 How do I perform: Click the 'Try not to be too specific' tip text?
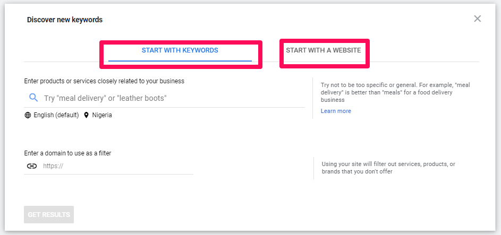coord(395,92)
